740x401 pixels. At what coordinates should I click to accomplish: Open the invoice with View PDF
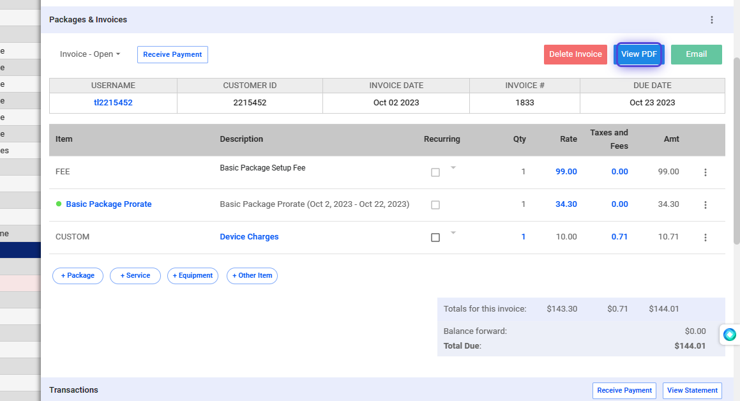click(638, 54)
